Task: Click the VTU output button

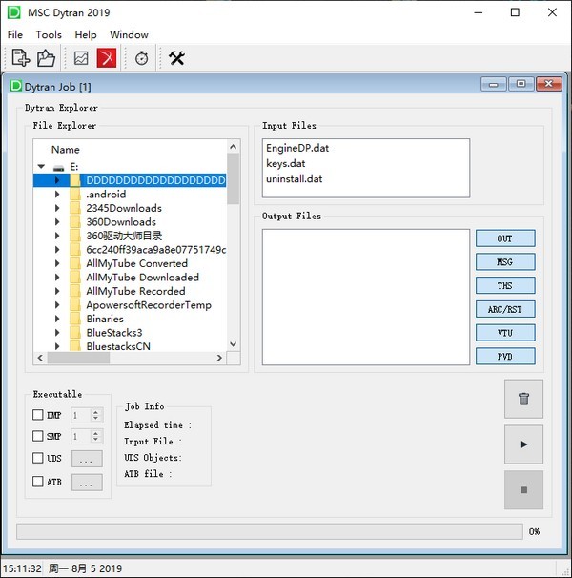Action: pyautogui.click(x=505, y=333)
